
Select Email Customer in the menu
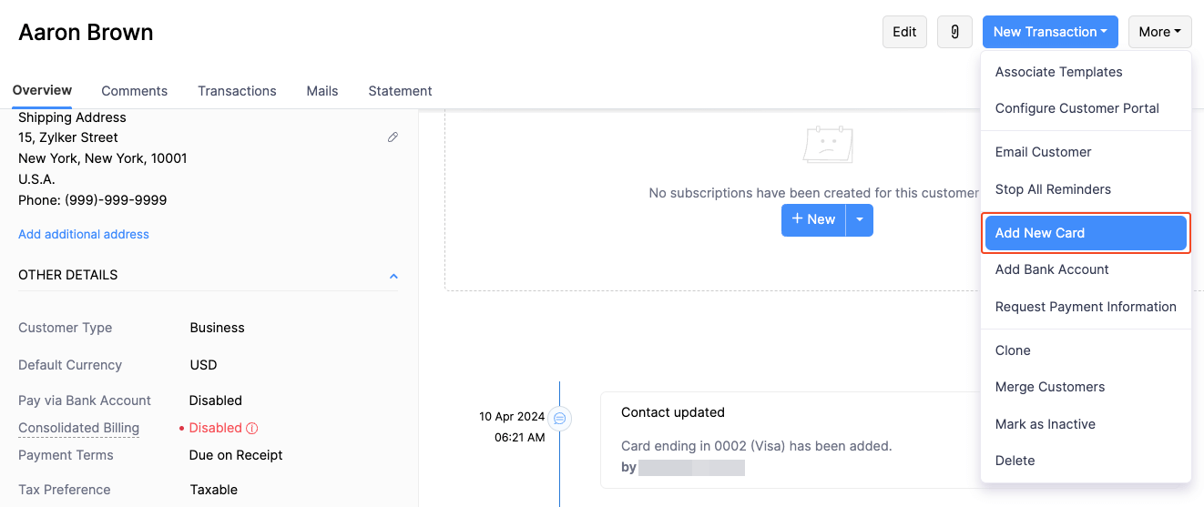[1043, 152]
